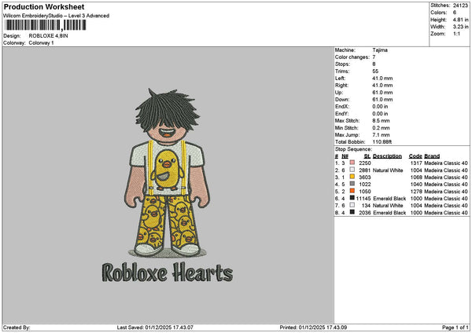Click the Max Jump value '7.1 mm'

tap(381, 135)
